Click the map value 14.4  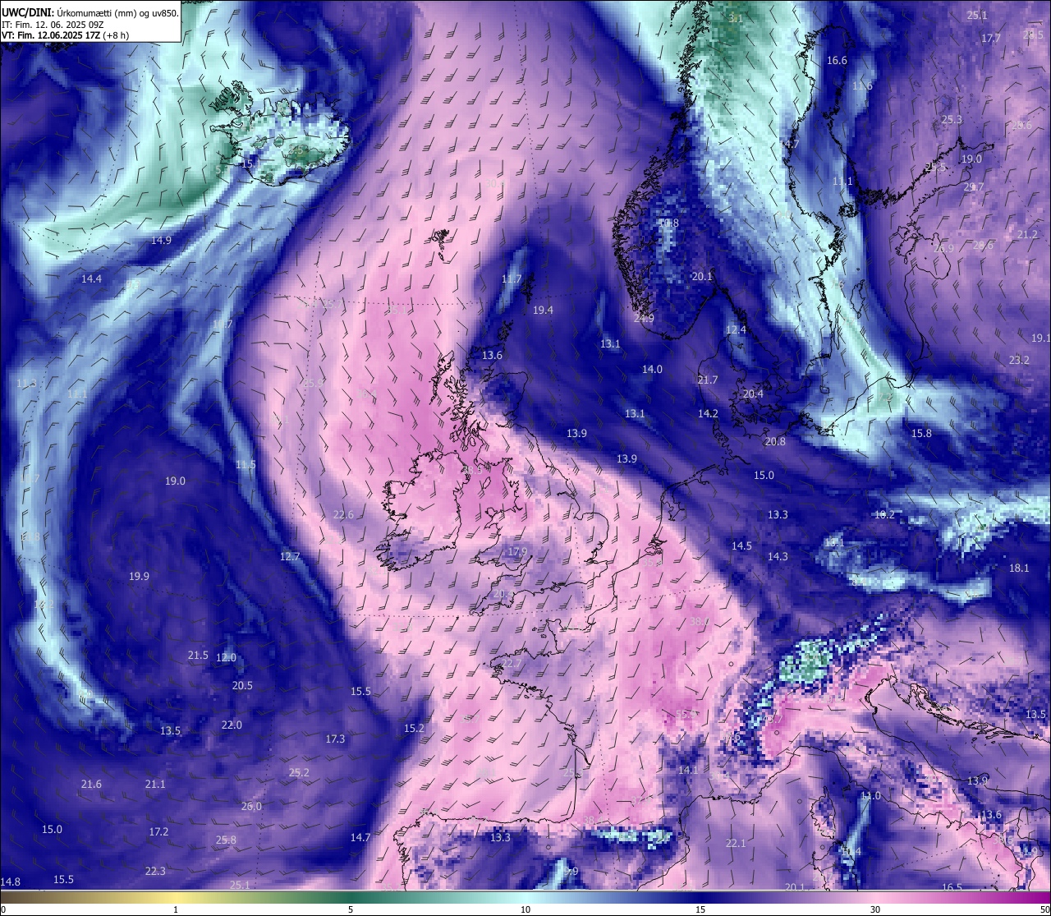[x=91, y=279]
